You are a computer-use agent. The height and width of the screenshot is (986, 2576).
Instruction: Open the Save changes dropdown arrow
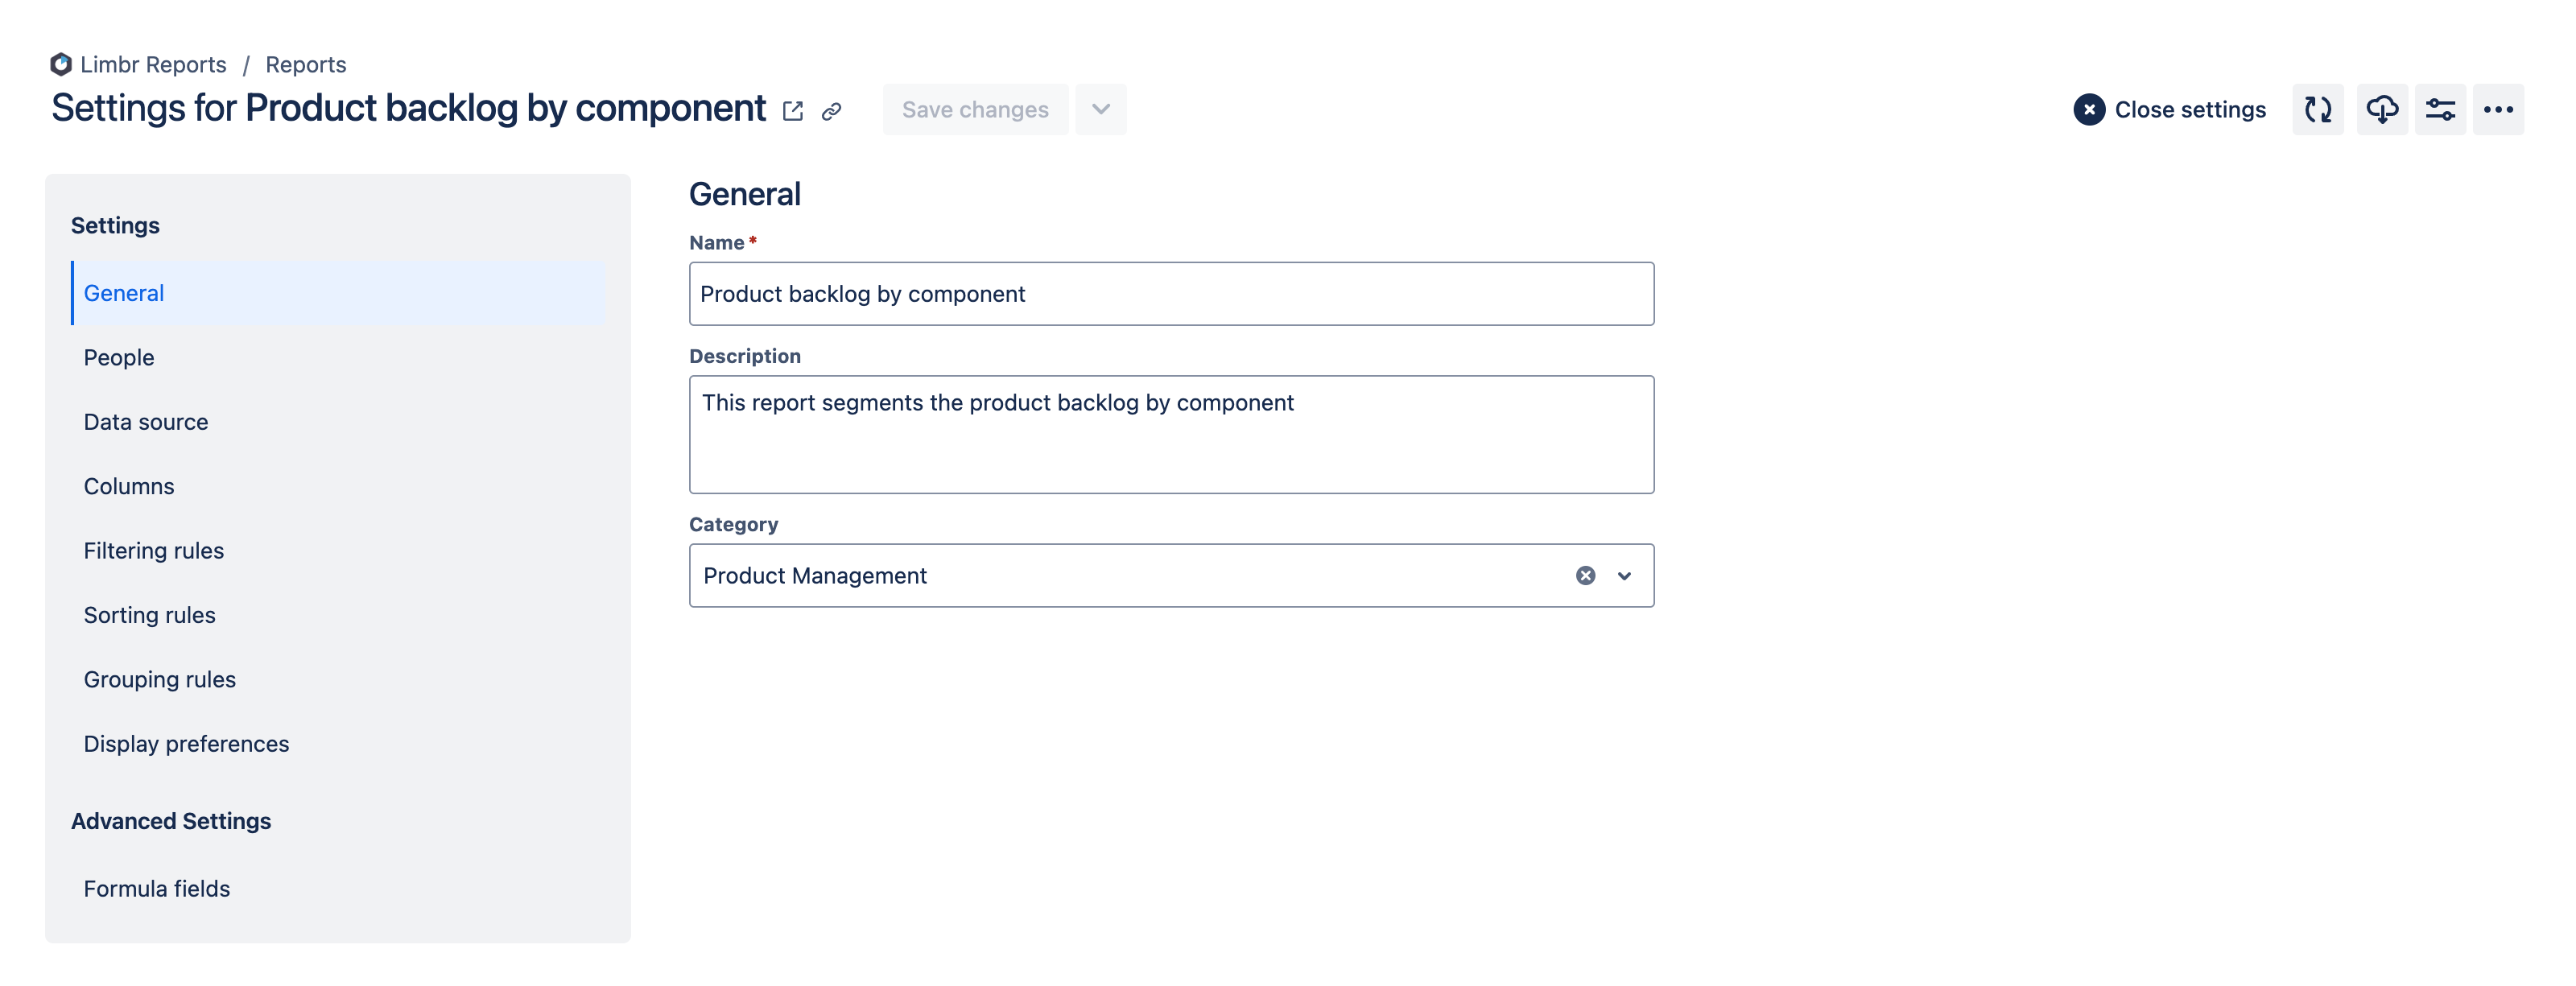coord(1101,109)
